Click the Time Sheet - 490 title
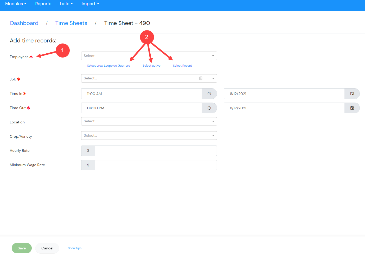Viewport: 365px width, 258px height. 127,23
